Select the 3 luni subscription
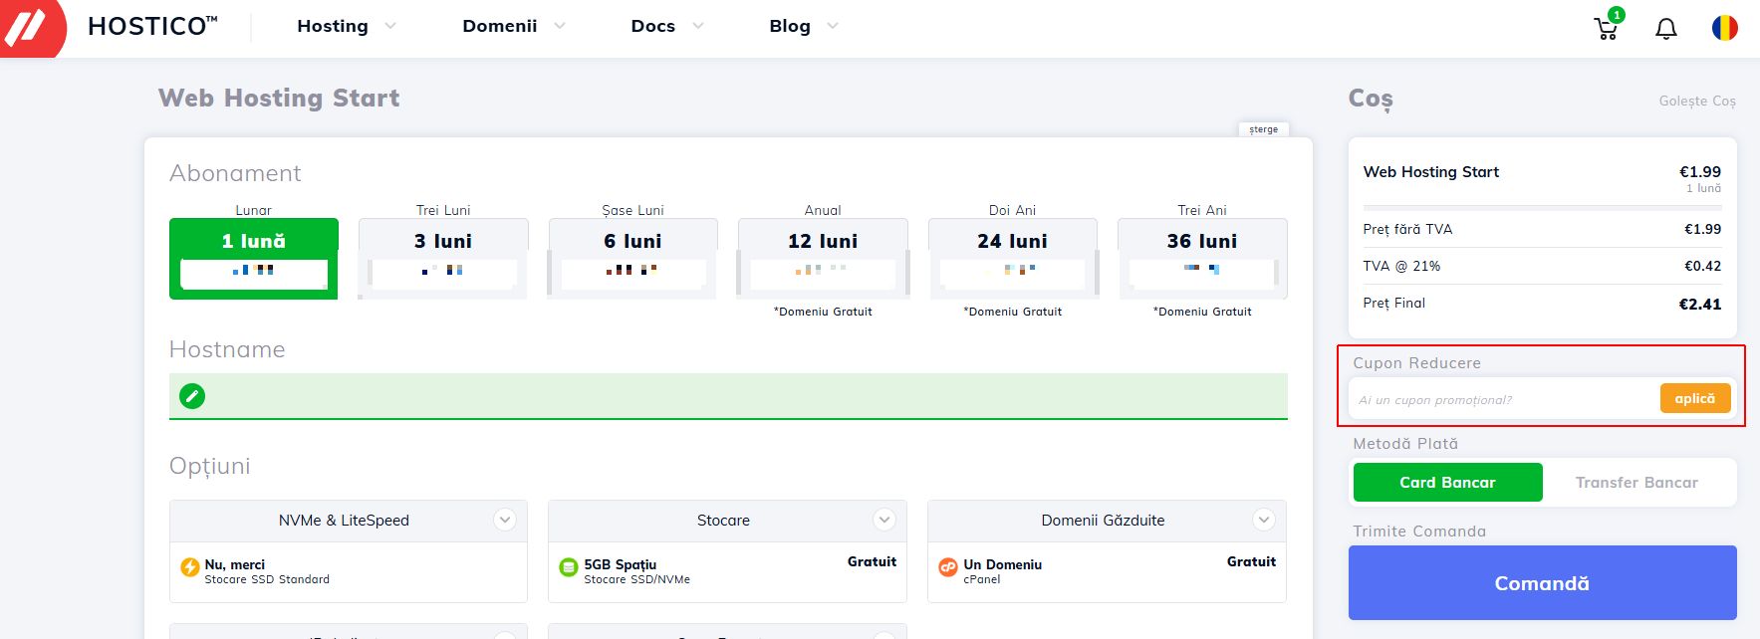Image resolution: width=1760 pixels, height=639 pixels. pos(443,258)
